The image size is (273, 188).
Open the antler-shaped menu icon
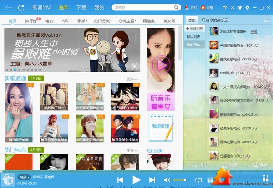(225, 8)
